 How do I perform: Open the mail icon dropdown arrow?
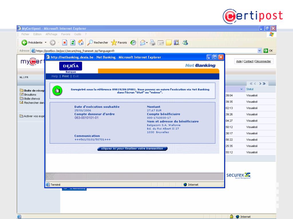[147, 43]
